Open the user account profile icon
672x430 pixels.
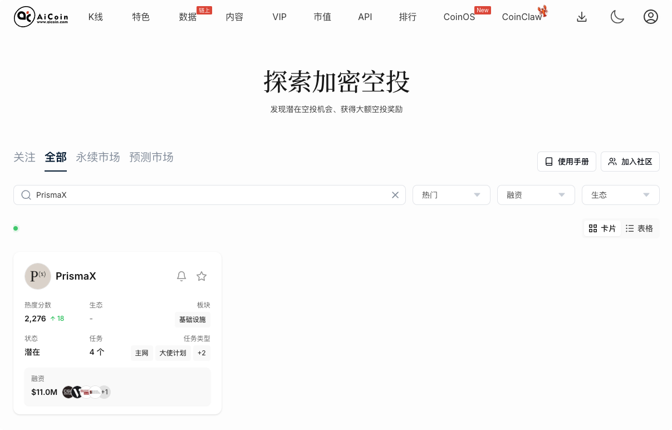651,17
